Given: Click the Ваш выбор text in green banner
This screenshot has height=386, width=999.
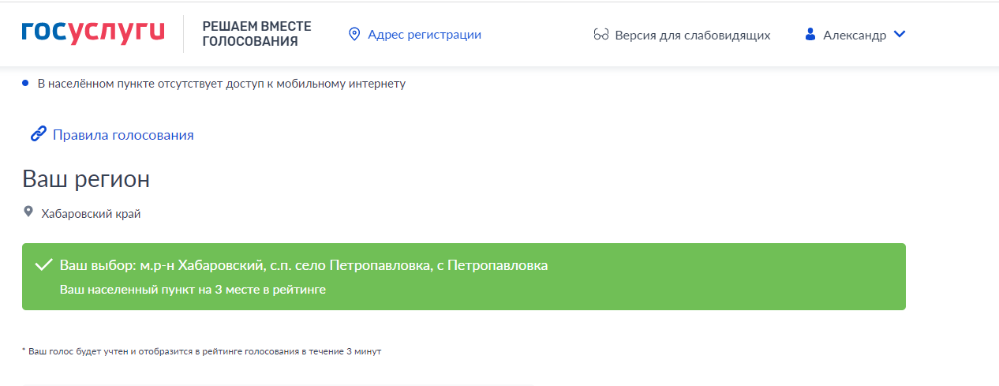Looking at the screenshot, I should (x=303, y=265).
